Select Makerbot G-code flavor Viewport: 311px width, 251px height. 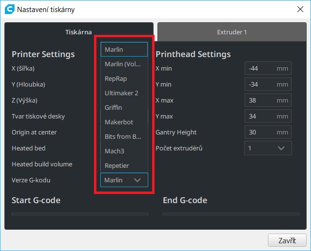[124, 122]
